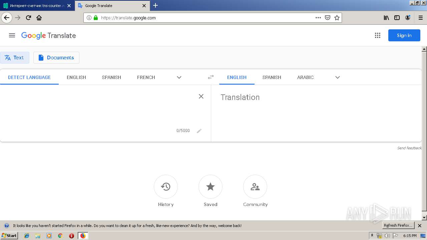Click the scrollbar down arrow
Screen dimensions: 427x240
424,218
